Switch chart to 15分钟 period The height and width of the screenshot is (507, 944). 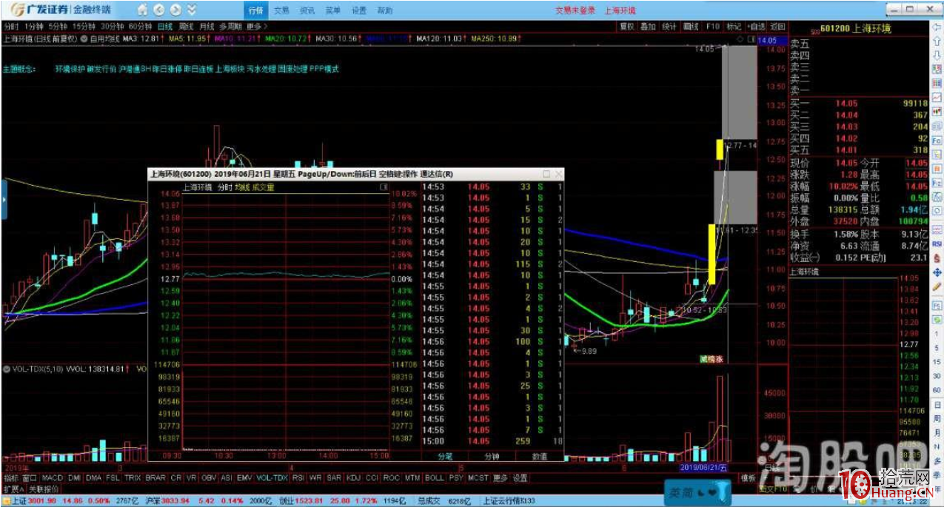pyautogui.click(x=84, y=27)
